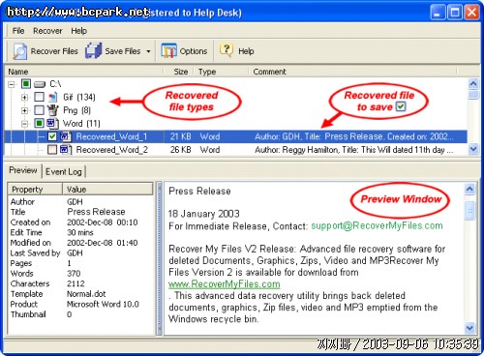Image resolution: width=484 pixels, height=356 pixels.
Task: Collapse the C:\ tree node
Action: pos(12,84)
